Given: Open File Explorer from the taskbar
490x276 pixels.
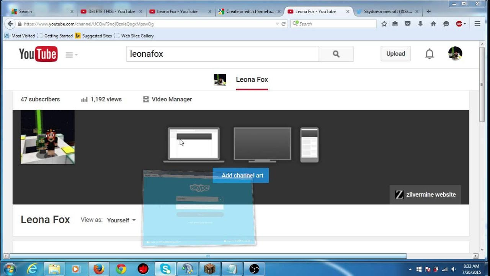Looking at the screenshot, I should (x=54, y=269).
